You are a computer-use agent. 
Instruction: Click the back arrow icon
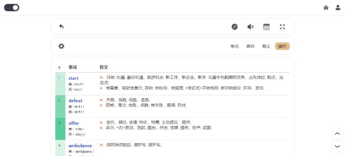coord(61,27)
